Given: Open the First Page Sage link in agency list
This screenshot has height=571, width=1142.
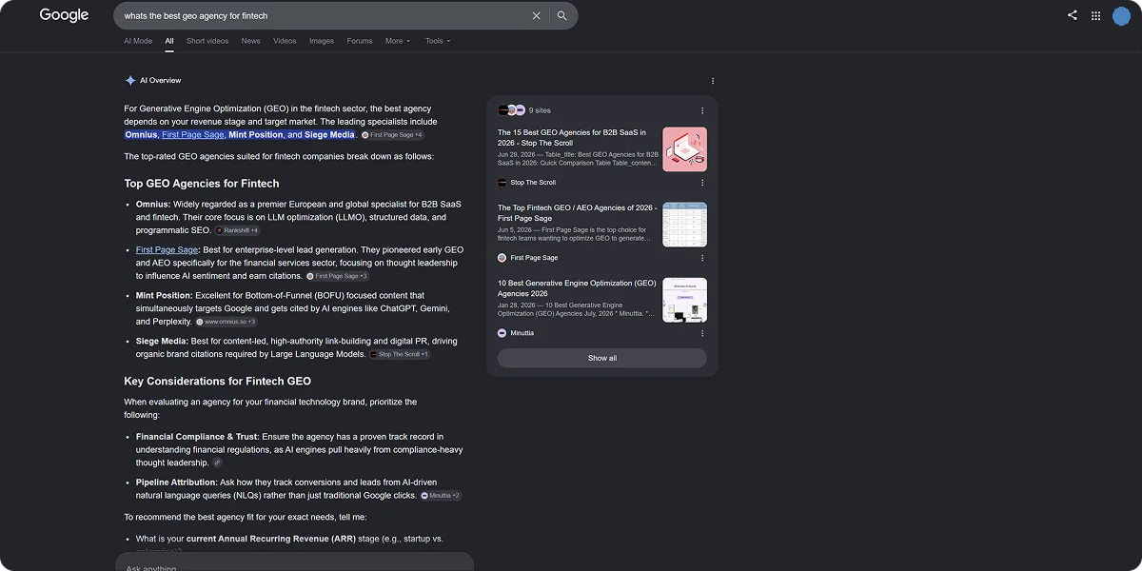Looking at the screenshot, I should [x=167, y=250].
